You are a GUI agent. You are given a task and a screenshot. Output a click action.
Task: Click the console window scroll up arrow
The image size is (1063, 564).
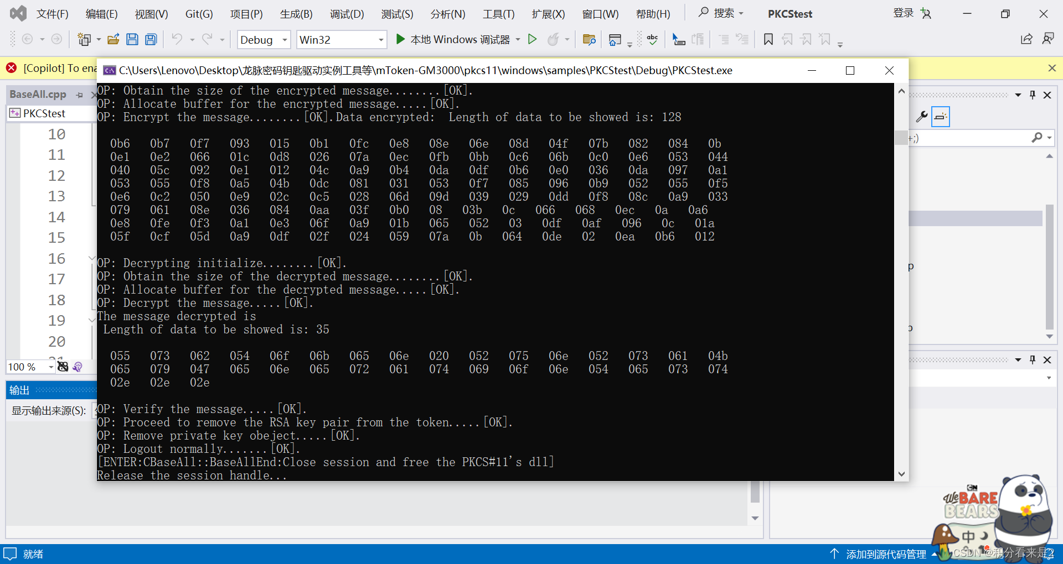click(901, 91)
